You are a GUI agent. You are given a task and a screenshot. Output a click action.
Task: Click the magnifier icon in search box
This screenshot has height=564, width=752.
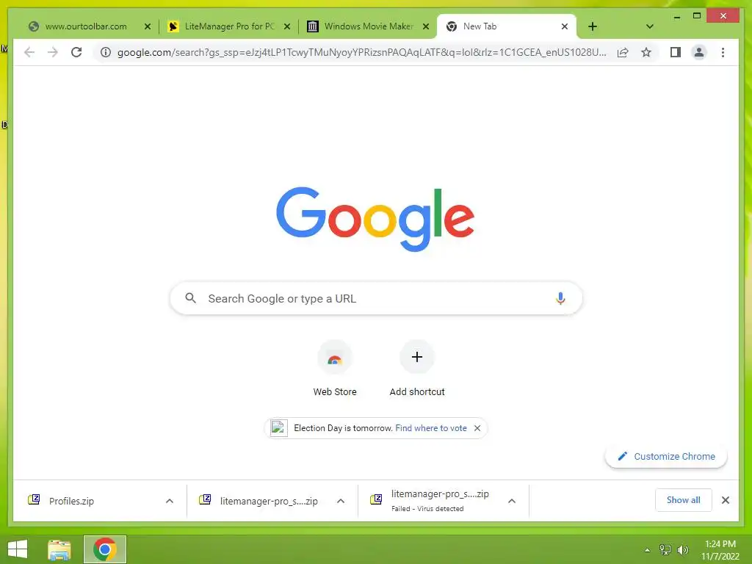190,298
